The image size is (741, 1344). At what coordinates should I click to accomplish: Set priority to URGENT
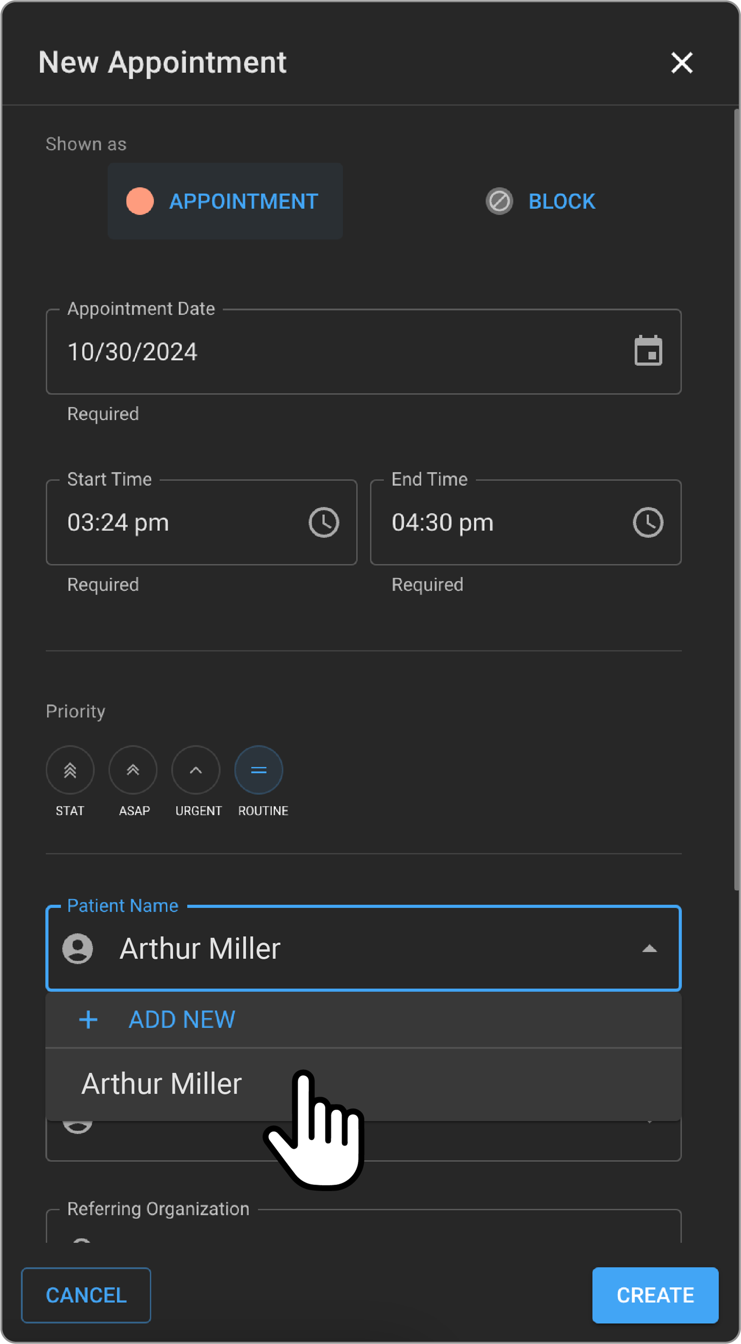[196, 770]
